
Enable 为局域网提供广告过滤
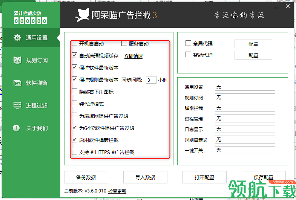pos(75,116)
